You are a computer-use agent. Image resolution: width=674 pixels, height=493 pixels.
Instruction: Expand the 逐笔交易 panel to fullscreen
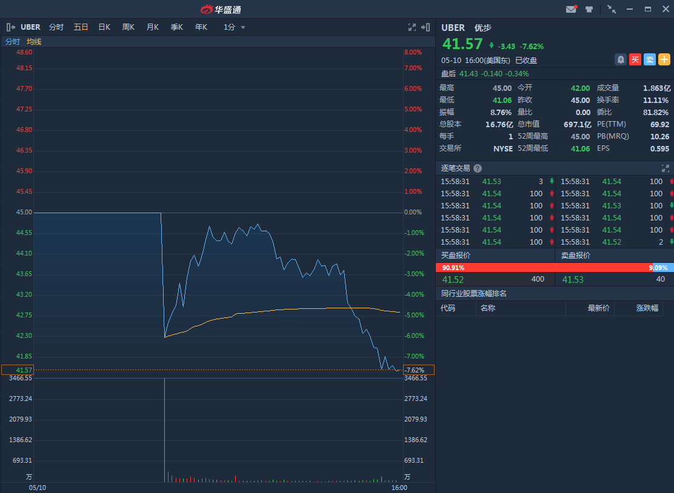(665, 168)
